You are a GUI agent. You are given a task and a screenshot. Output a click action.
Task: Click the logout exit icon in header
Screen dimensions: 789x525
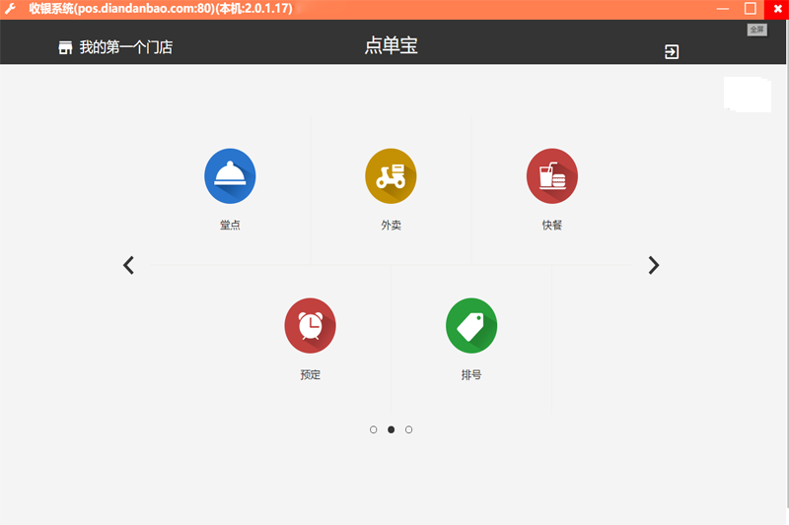tap(672, 52)
